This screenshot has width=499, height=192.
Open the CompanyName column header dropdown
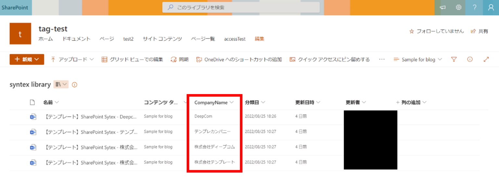(232, 102)
